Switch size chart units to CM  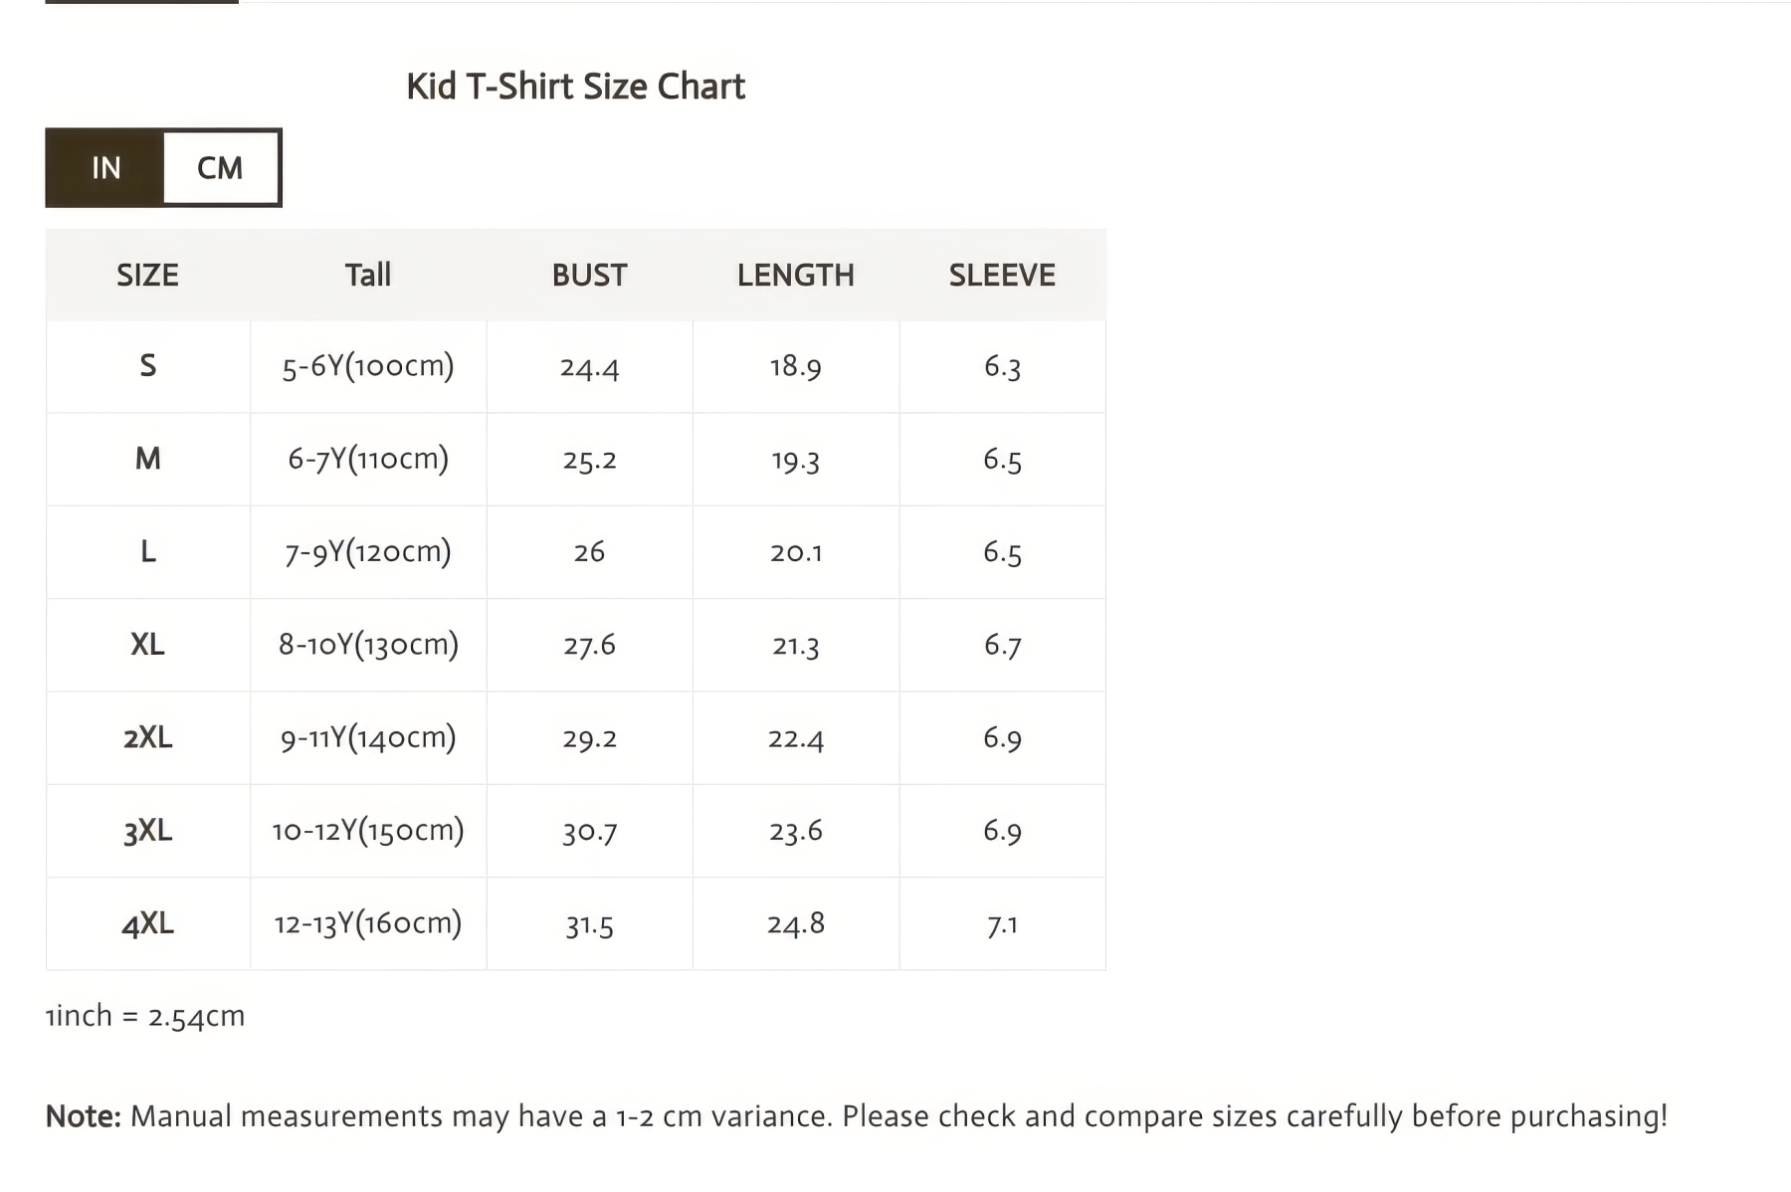[221, 168]
